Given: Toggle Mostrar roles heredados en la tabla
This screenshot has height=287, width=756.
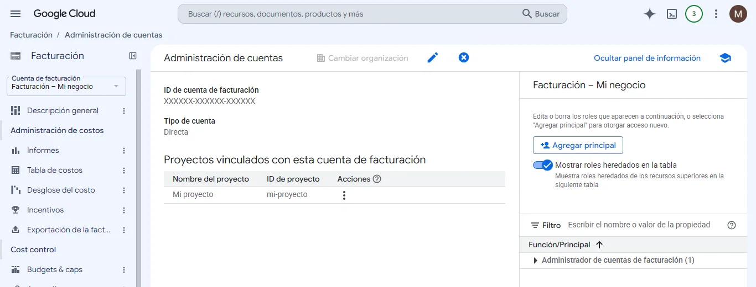Looking at the screenshot, I should [543, 165].
